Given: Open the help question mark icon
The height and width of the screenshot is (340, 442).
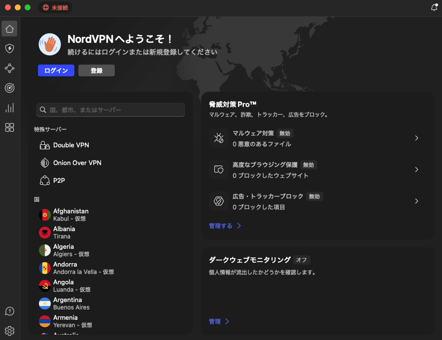Looking at the screenshot, I should 9,311.
